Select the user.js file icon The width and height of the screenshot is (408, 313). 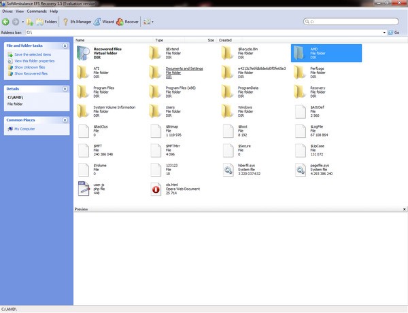click(84, 189)
